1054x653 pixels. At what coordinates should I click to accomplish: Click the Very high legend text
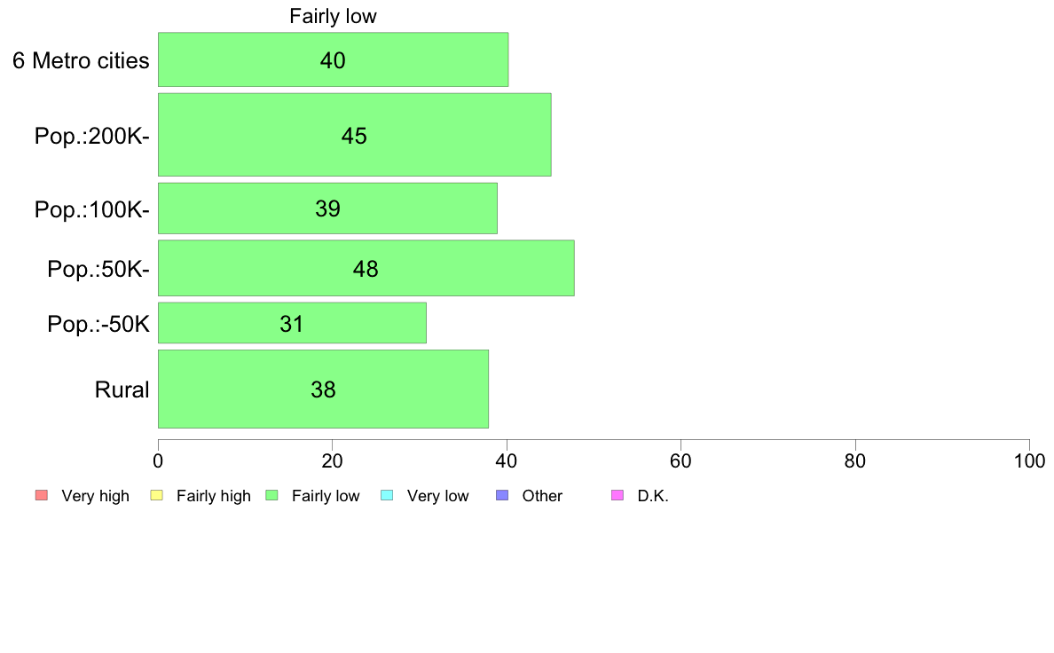pos(96,496)
